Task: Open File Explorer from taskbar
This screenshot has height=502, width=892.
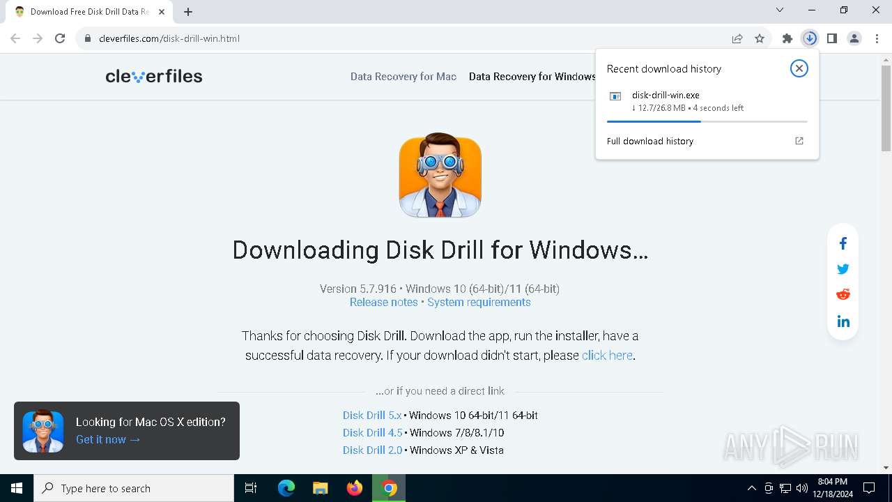Action: (x=321, y=488)
